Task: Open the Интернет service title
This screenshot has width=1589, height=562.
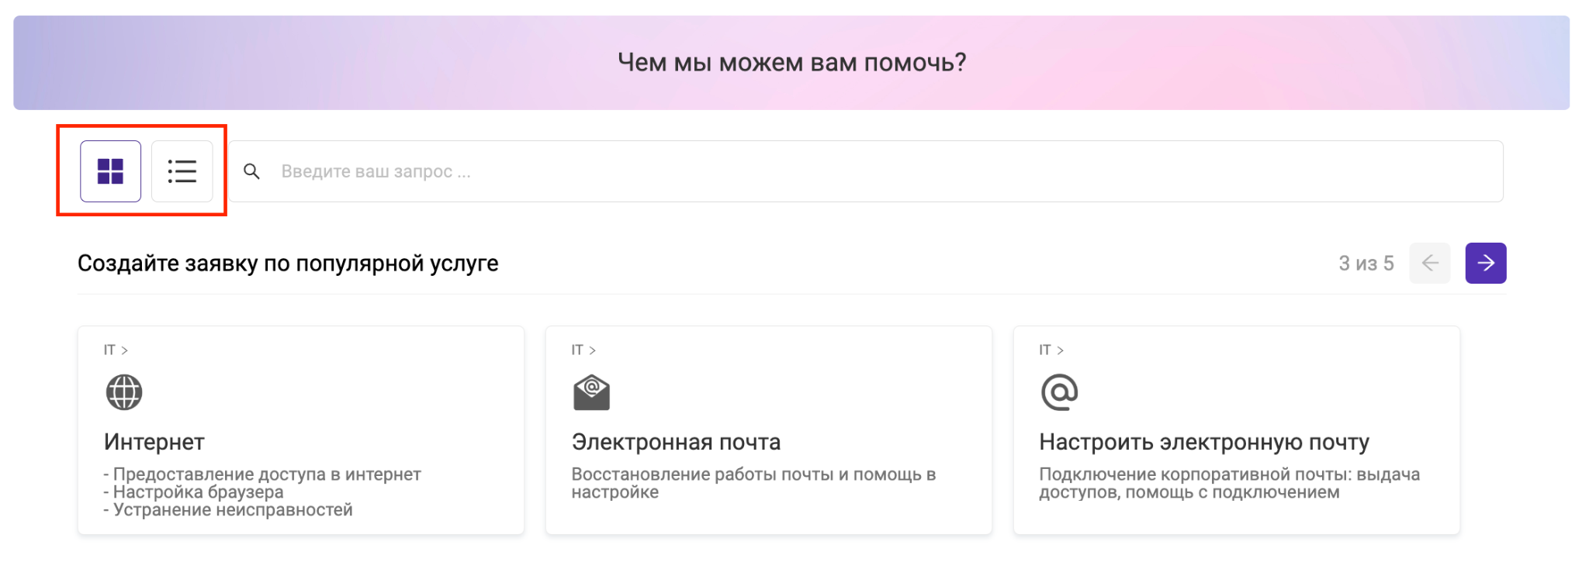Action: (x=154, y=442)
